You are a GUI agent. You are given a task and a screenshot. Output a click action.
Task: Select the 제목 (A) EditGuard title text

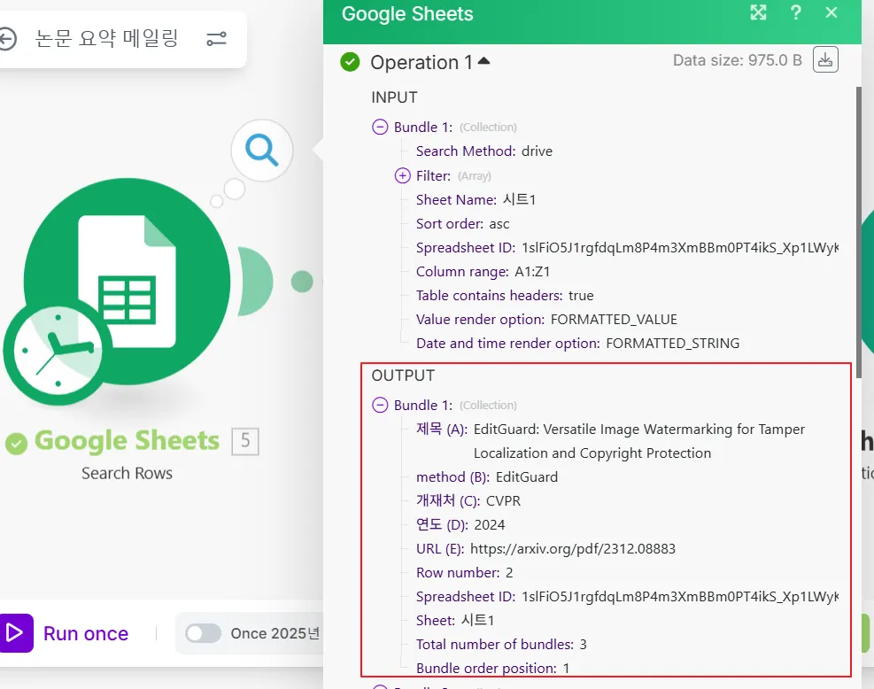coord(638,441)
